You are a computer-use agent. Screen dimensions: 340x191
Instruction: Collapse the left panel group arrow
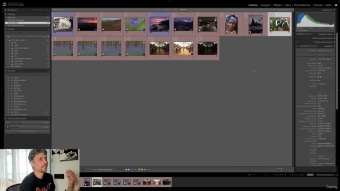pyautogui.click(x=1, y=90)
